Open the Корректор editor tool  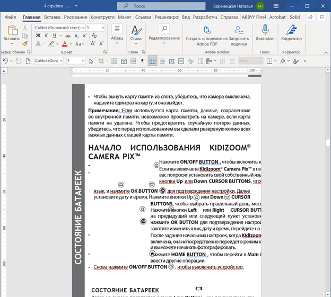click(x=291, y=33)
